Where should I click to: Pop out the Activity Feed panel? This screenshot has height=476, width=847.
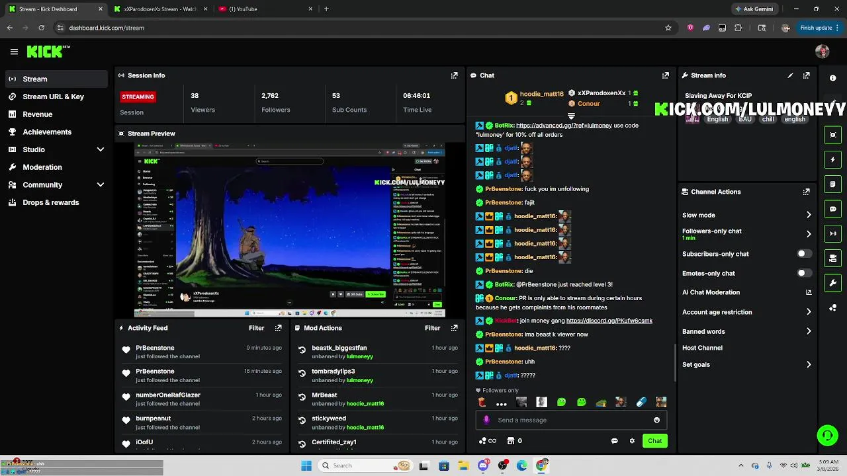(x=278, y=328)
